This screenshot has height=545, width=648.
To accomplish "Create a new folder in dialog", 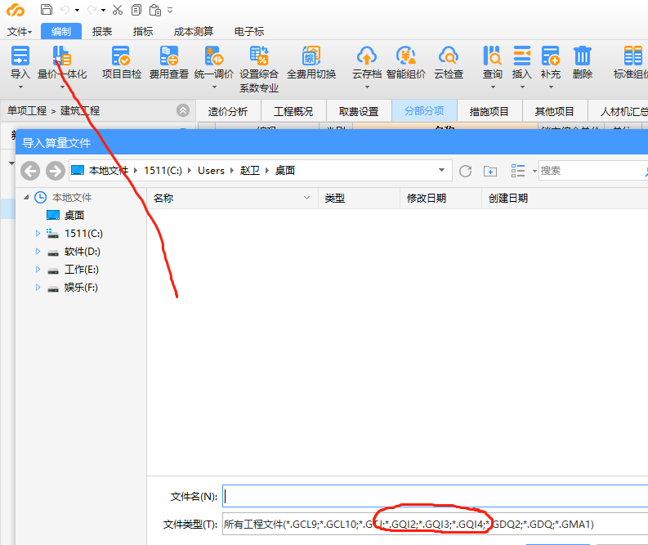I will coord(490,171).
